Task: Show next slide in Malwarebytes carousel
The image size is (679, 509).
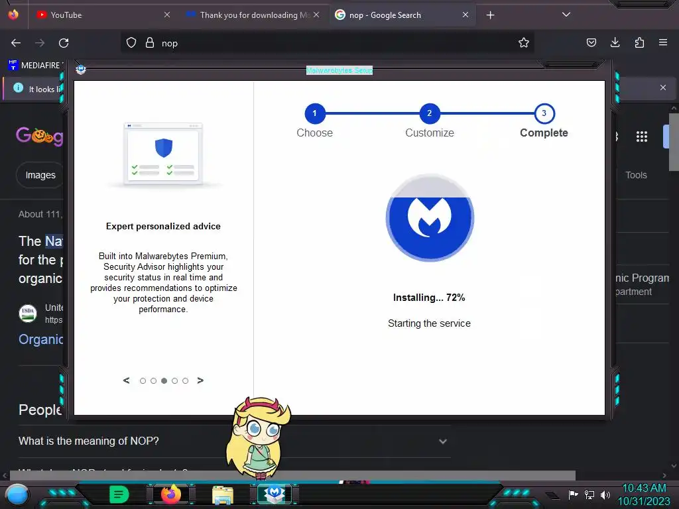Action: (x=200, y=380)
